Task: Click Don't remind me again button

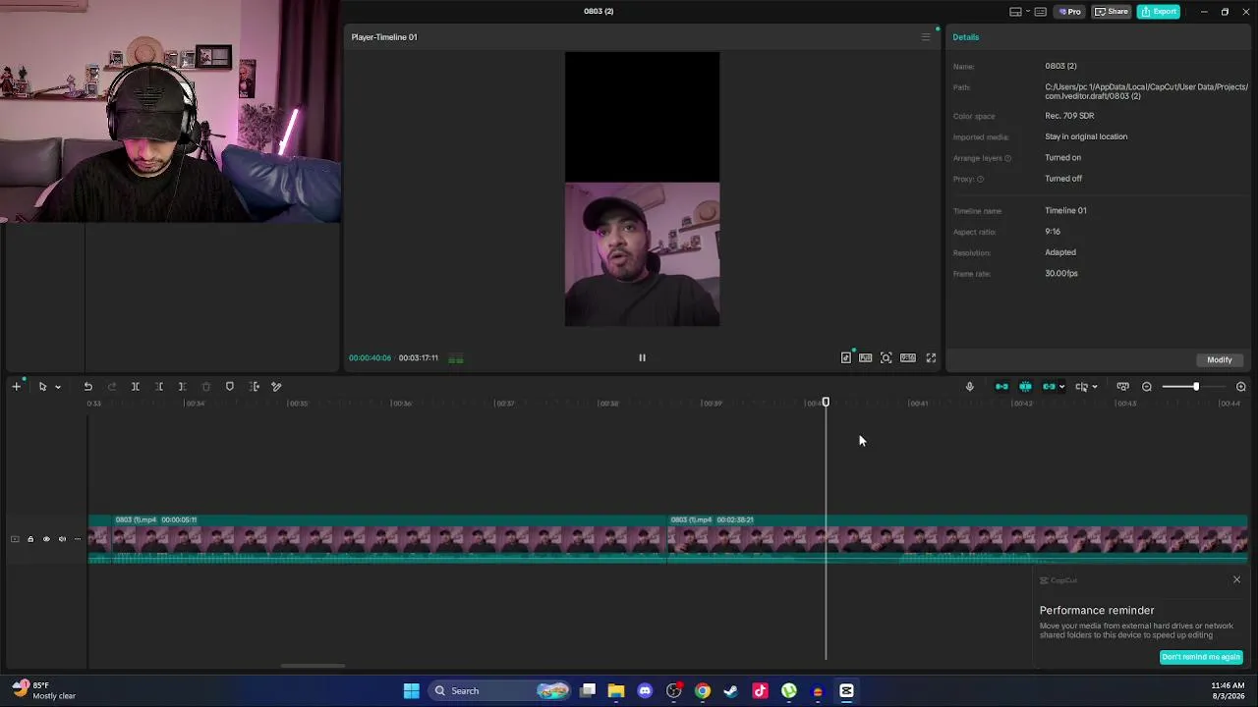Action: coord(1201,657)
